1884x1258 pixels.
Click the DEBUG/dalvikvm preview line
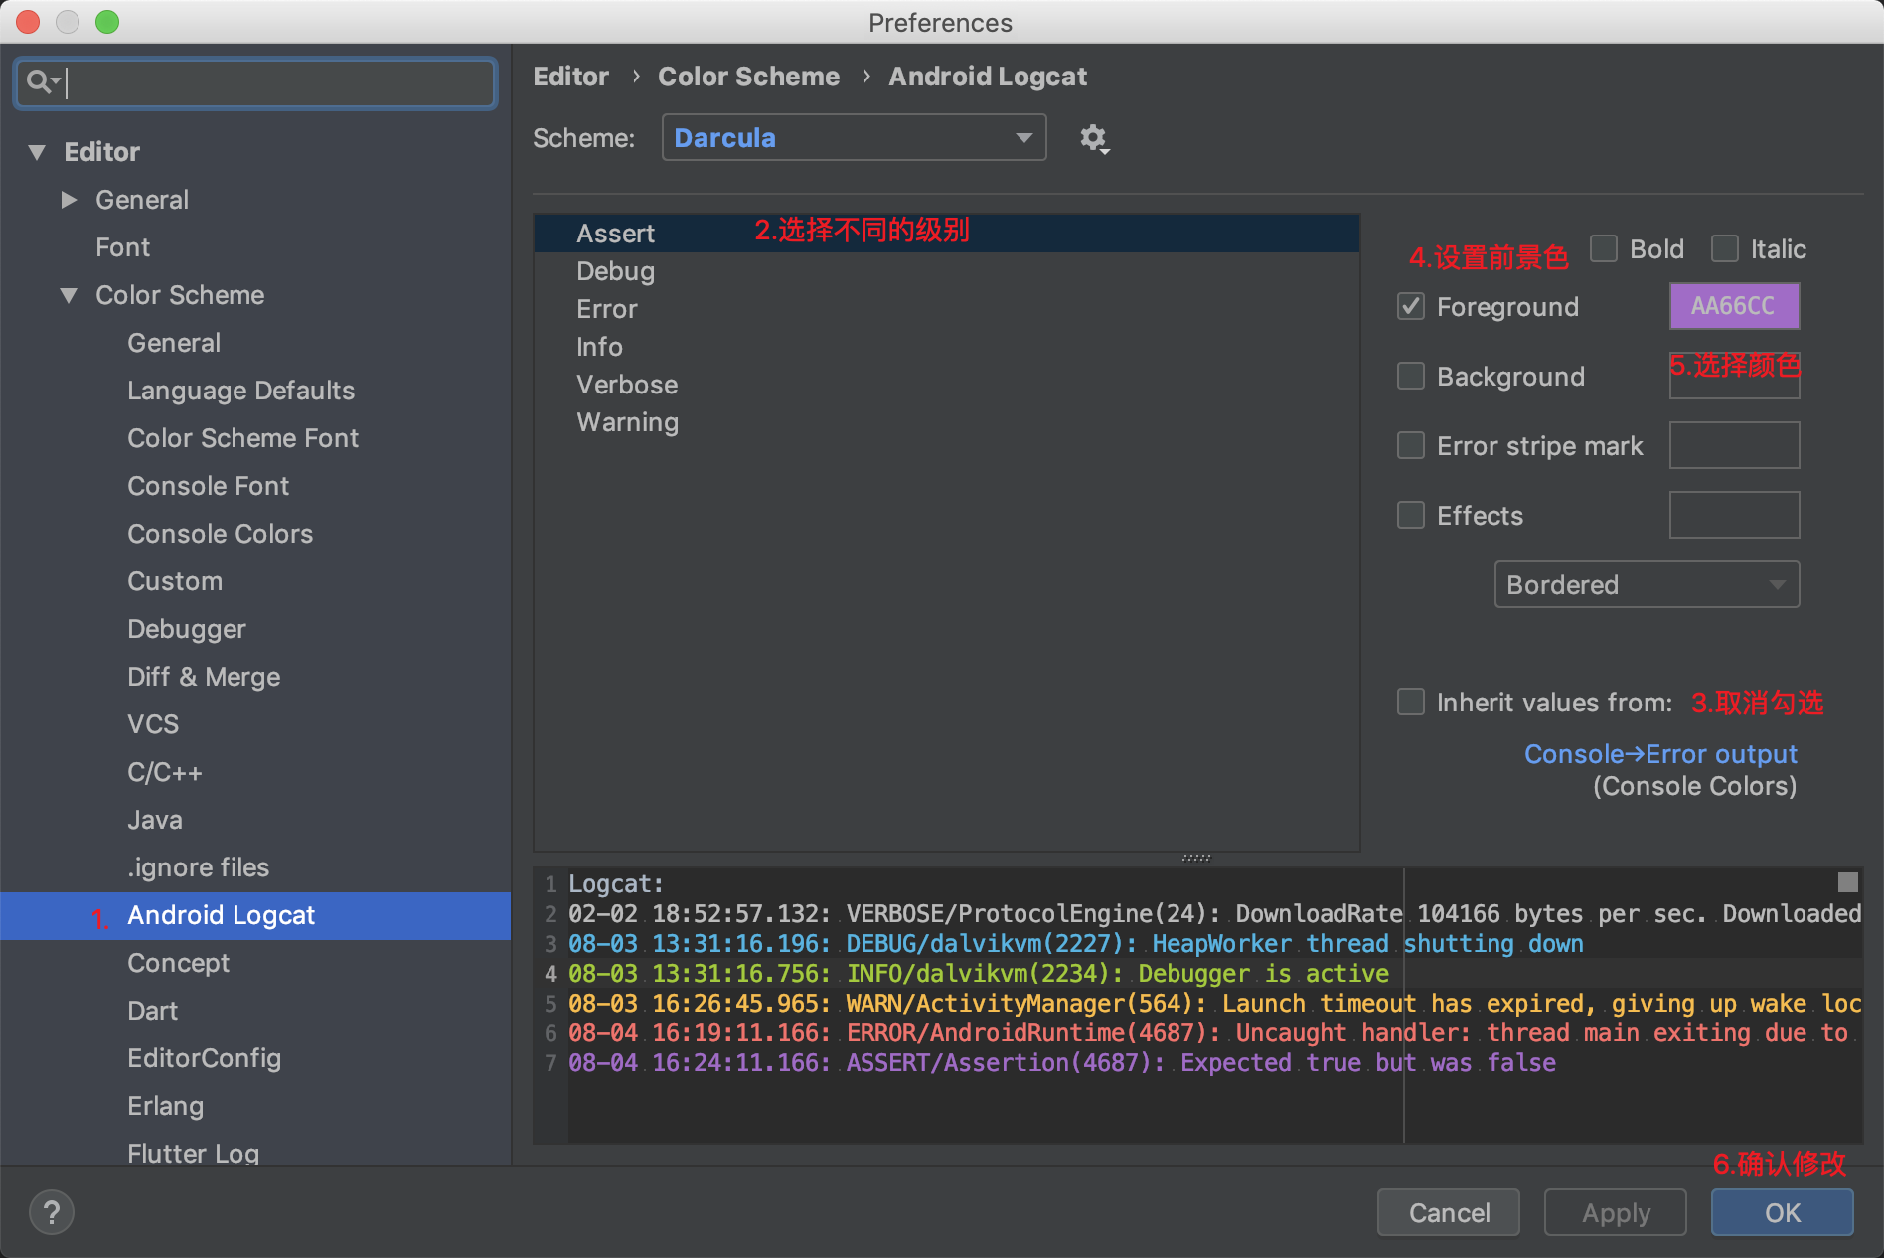tap(1076, 944)
